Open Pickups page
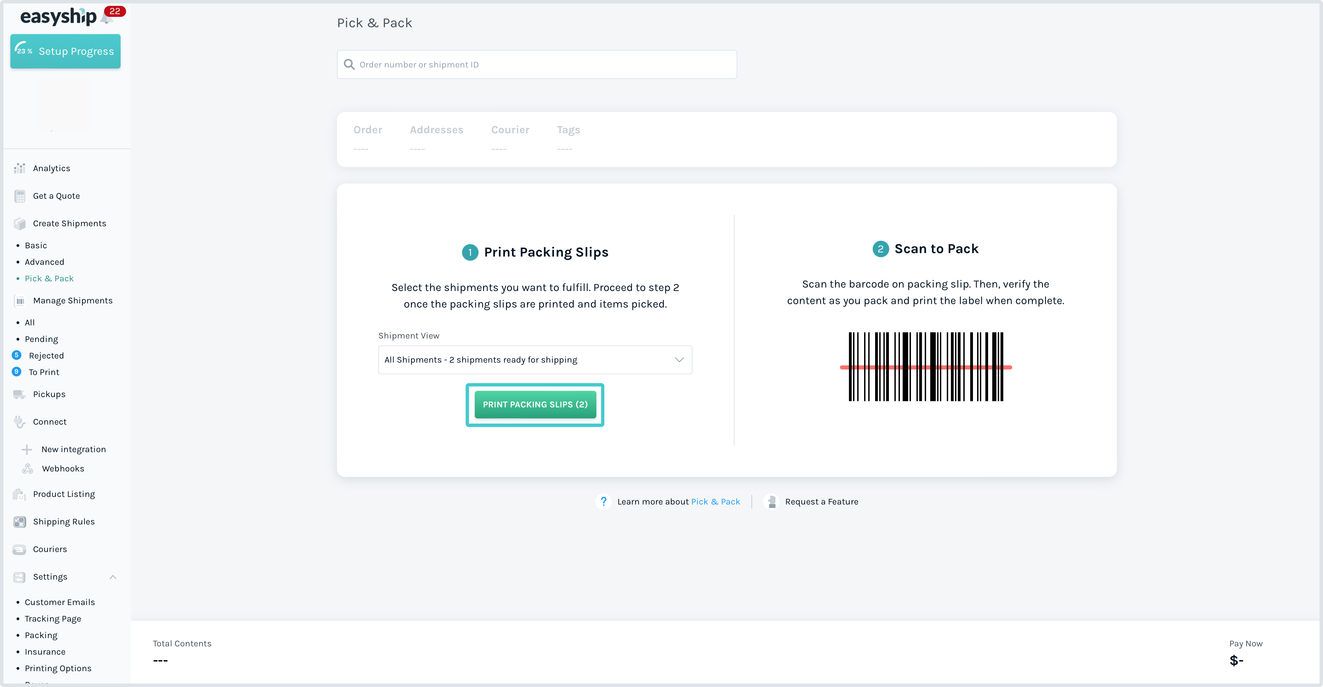Screen dimensions: 1323x687 (x=49, y=394)
